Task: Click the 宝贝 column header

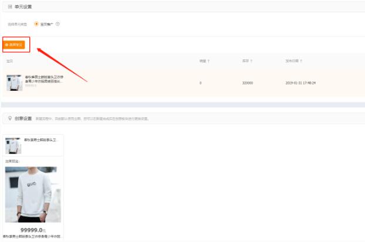Action: pos(9,61)
